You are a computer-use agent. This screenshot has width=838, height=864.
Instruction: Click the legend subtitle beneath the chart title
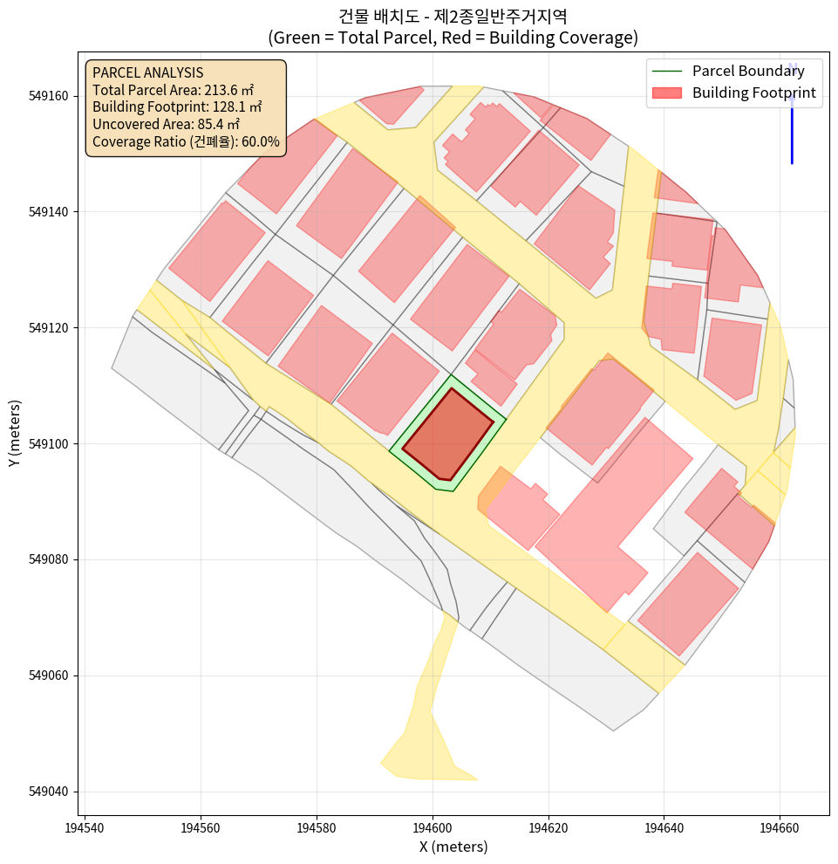453,38
